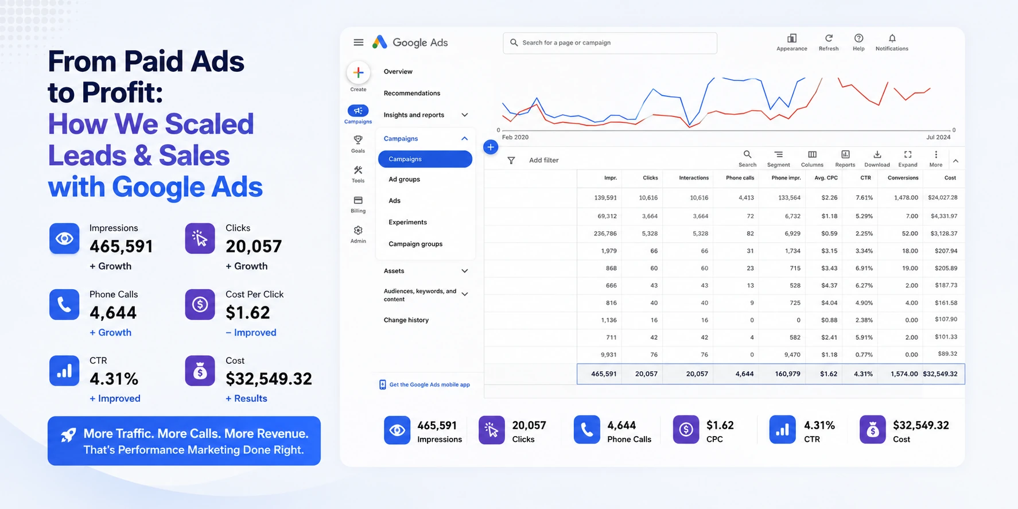This screenshot has height=509, width=1018.
Task: Click Add filter above the table
Action: pyautogui.click(x=543, y=160)
